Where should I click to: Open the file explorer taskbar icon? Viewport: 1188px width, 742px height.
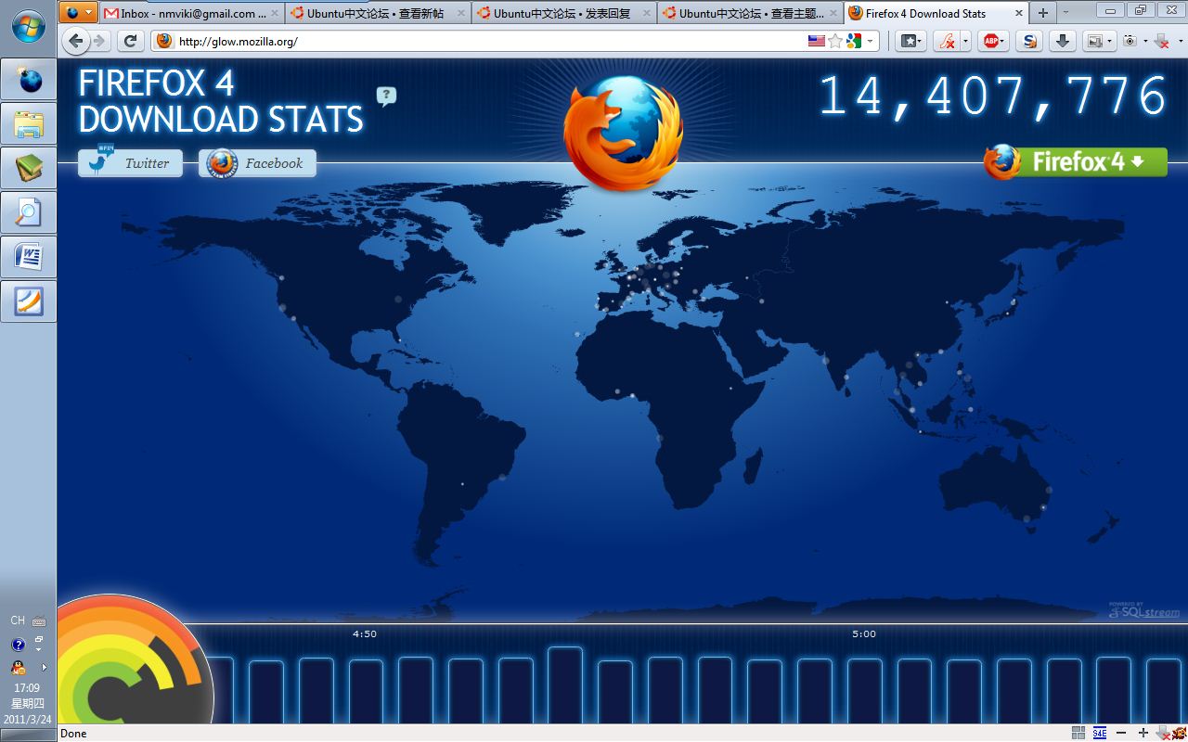tap(29, 123)
